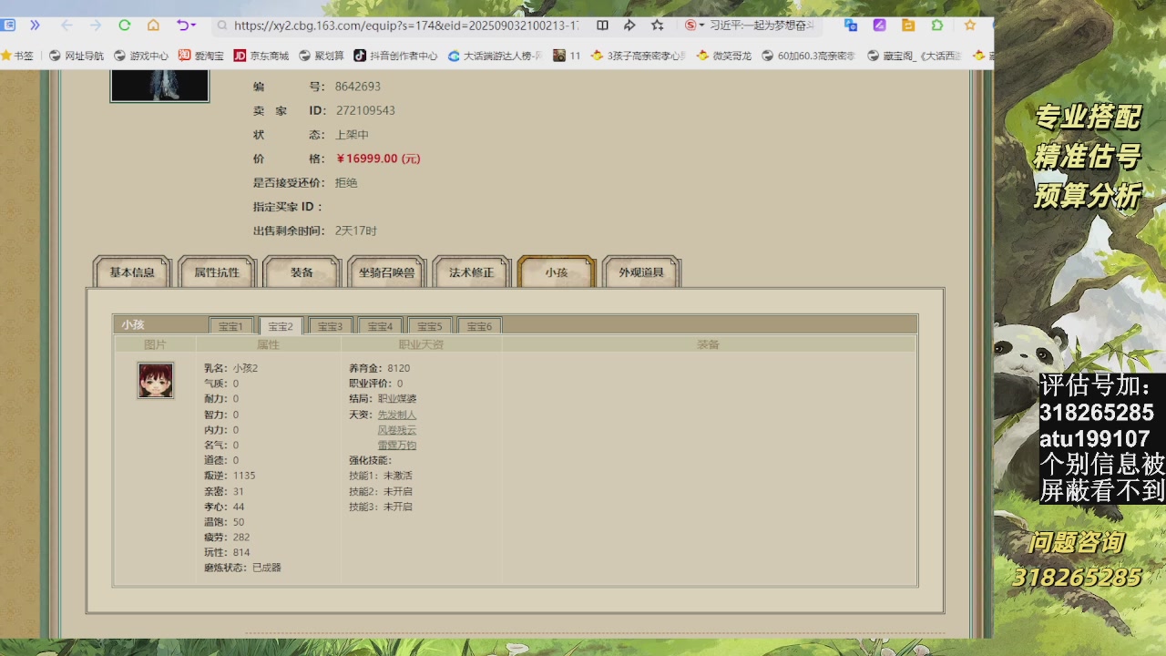Click the 雷霆万钧 talent link
The height and width of the screenshot is (656, 1166).
point(396,446)
